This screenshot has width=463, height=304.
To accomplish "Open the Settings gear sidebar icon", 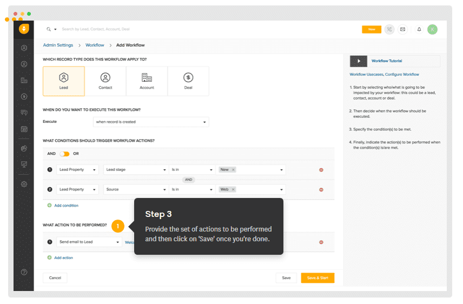I will 24,184.
